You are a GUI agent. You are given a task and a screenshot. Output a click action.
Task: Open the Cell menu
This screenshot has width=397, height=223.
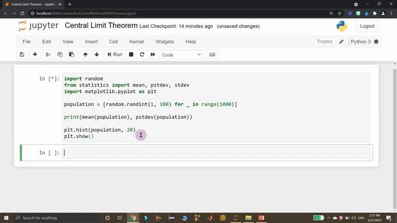click(x=114, y=42)
